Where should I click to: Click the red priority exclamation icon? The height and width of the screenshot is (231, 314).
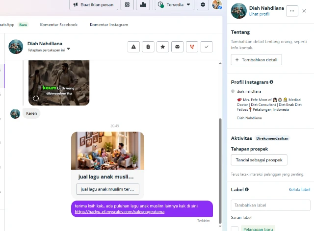[x=192, y=47]
